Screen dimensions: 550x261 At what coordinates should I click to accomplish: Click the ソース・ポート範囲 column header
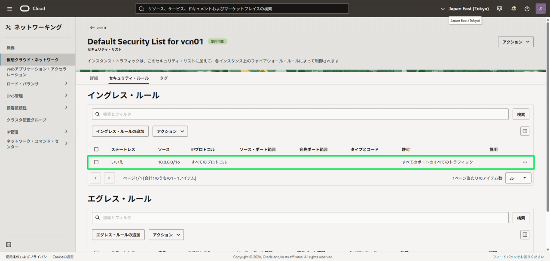coord(257,149)
